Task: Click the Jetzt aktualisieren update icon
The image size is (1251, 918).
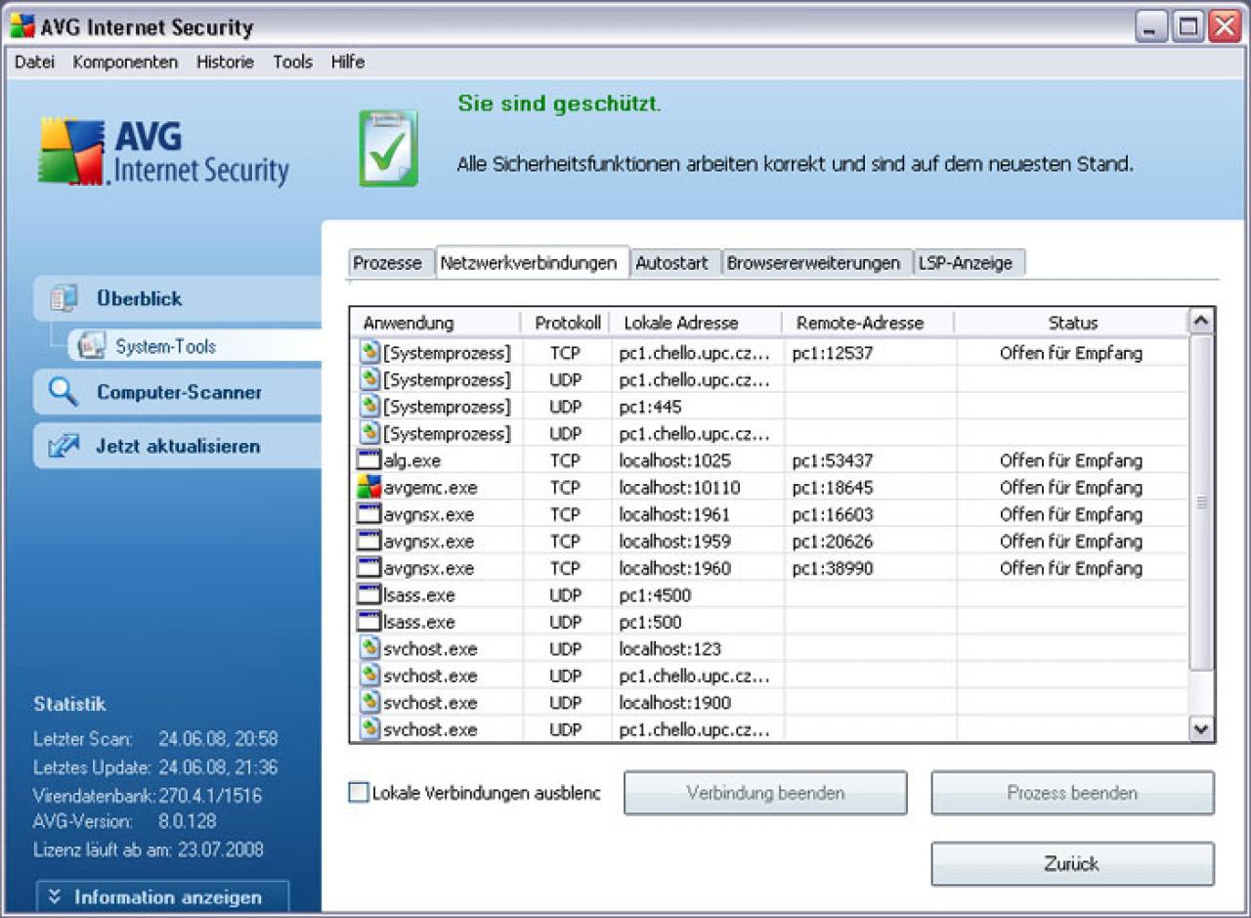Action: (x=64, y=446)
